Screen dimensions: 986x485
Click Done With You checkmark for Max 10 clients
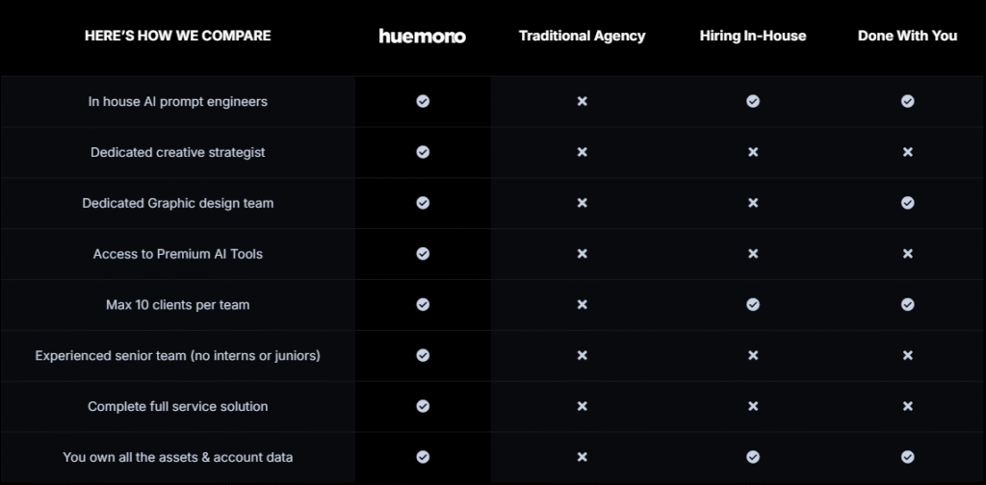[907, 305]
